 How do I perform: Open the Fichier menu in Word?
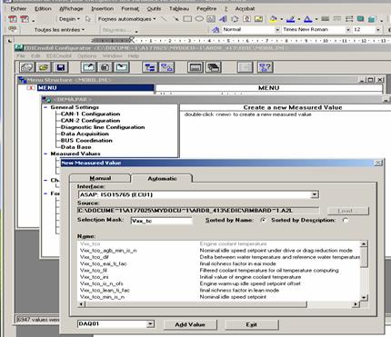point(18,8)
